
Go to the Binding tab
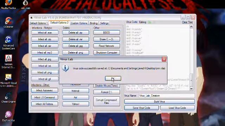pyautogui.click(x=94, y=23)
